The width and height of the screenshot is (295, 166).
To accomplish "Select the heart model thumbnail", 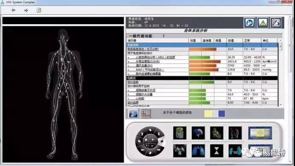I will (x=217, y=133).
